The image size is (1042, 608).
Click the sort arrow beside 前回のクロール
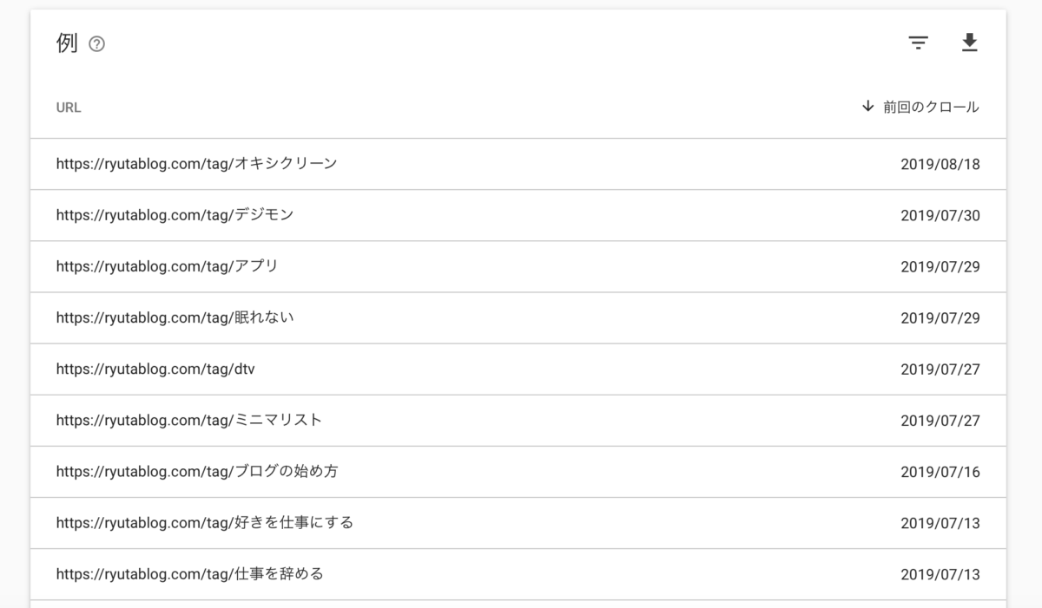click(867, 107)
